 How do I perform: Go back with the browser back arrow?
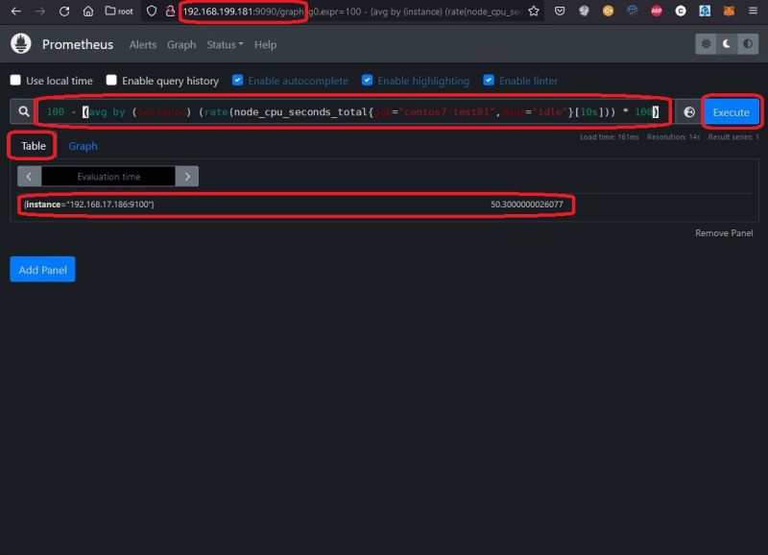16,11
